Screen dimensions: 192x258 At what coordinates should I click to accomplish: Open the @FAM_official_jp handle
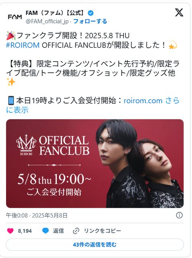[47, 21]
